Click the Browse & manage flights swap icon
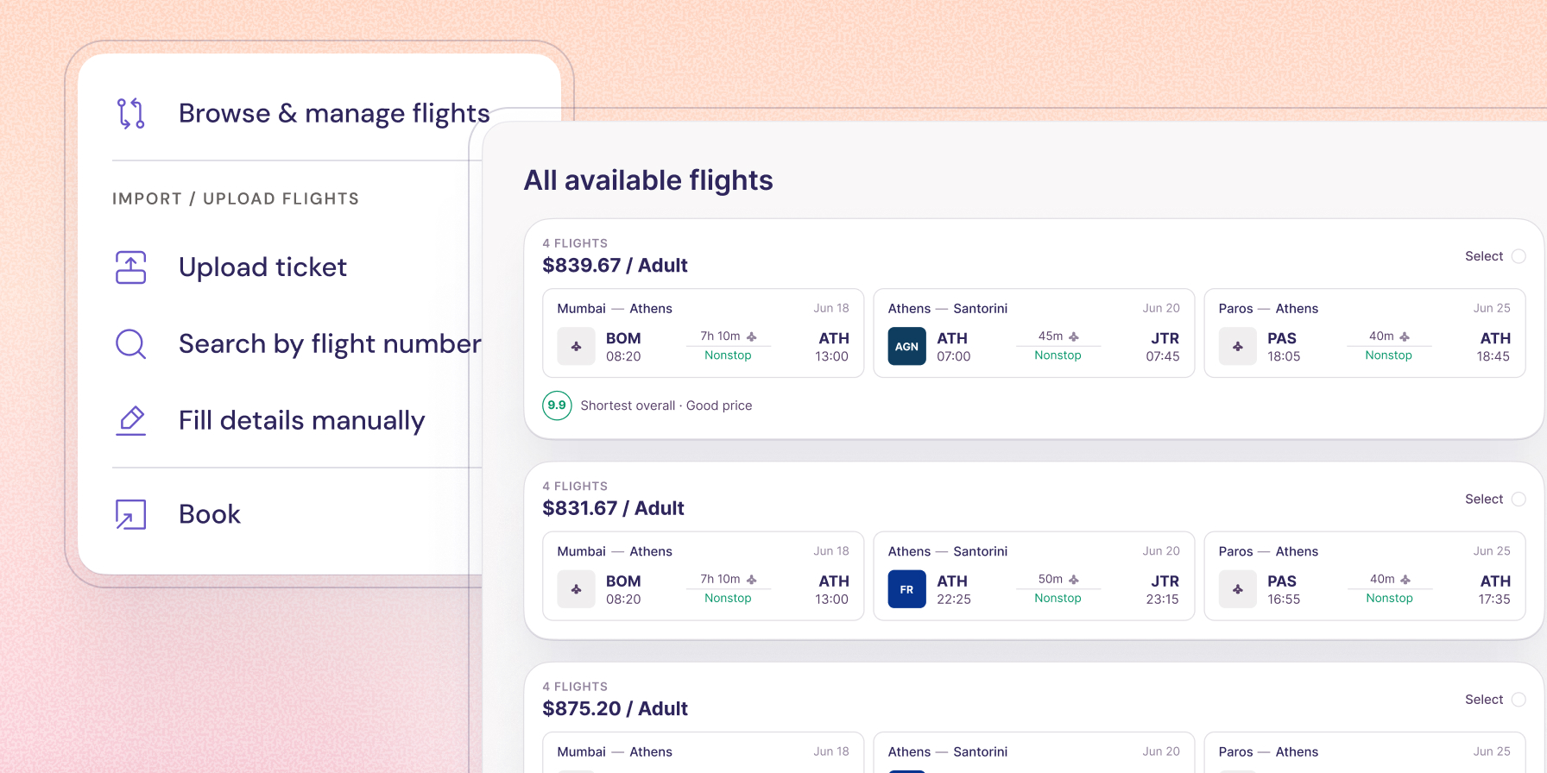The height and width of the screenshot is (773, 1547). tap(131, 113)
